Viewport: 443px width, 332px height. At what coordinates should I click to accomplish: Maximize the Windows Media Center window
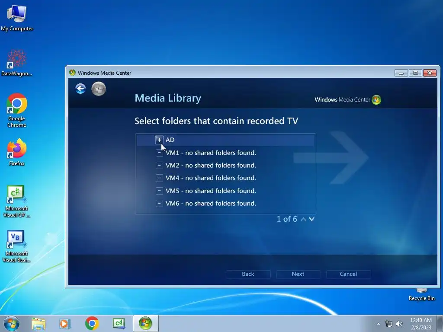[x=415, y=73]
